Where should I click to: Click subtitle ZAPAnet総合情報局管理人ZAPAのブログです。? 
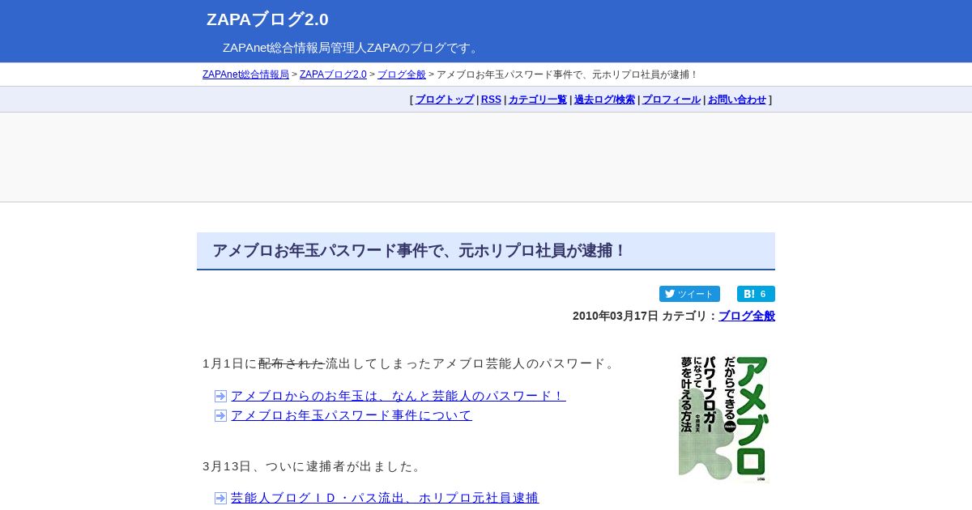coord(352,48)
